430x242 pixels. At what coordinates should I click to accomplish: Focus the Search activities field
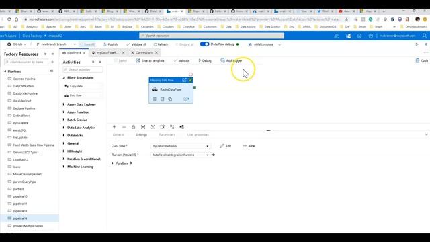[x=83, y=69]
